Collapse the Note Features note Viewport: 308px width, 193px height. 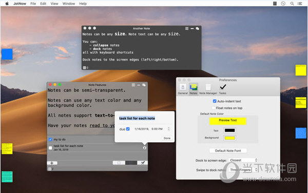pos(139,85)
